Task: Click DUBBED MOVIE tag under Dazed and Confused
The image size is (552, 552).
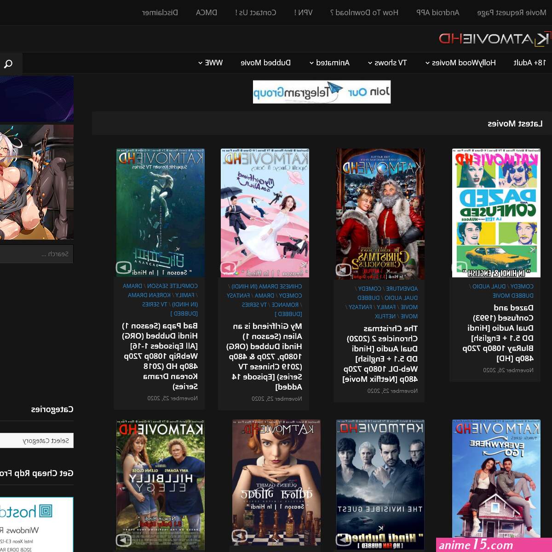Action: point(513,295)
